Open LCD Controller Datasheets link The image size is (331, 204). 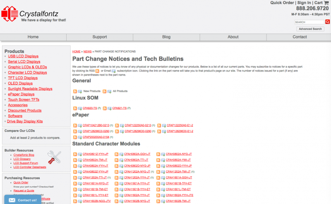tap(30, 167)
